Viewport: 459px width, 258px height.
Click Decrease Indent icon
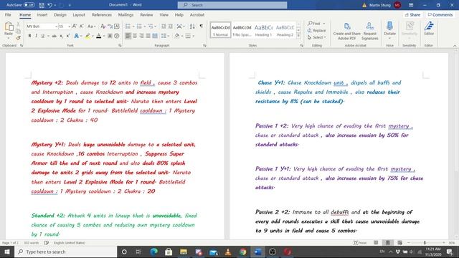pos(164,27)
